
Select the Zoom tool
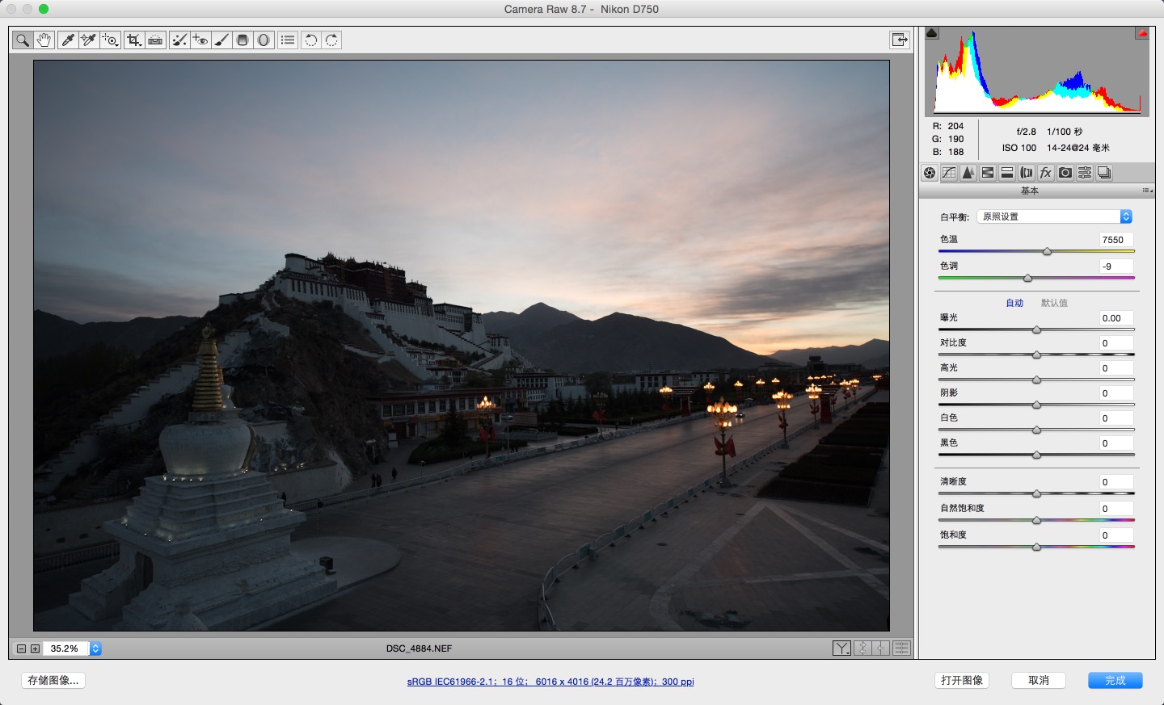click(23, 40)
